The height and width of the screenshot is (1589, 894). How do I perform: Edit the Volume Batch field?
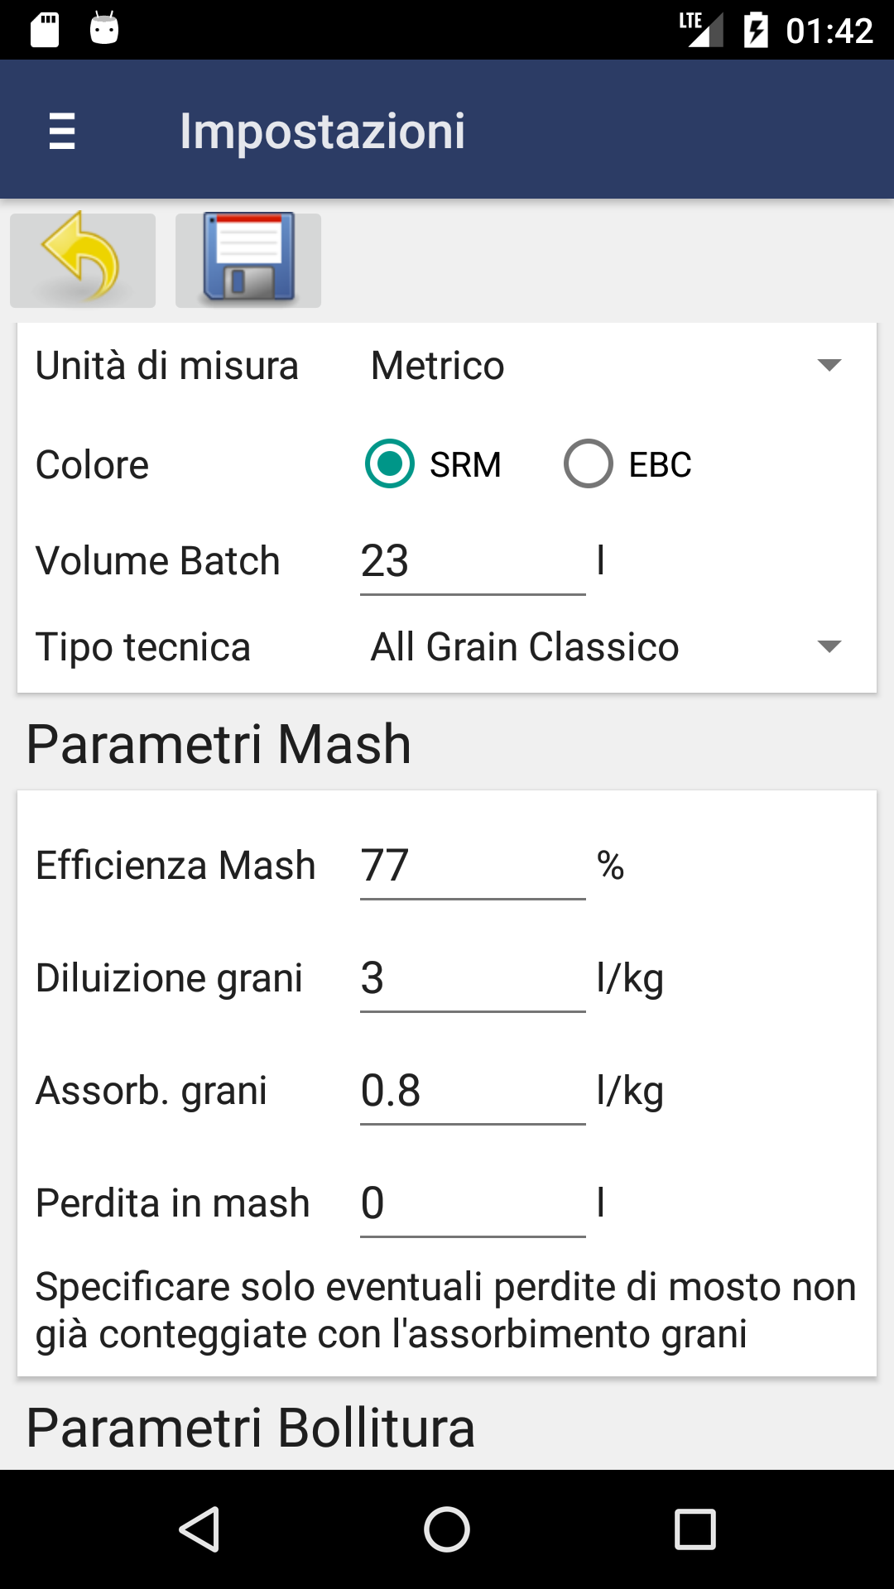click(473, 561)
